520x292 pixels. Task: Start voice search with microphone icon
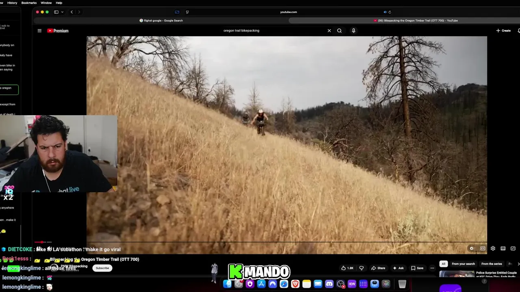353,30
